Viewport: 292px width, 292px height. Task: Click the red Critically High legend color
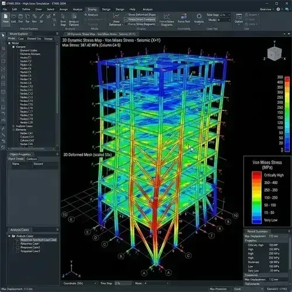coord(256,175)
